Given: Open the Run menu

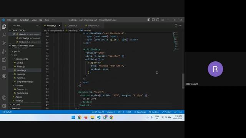Looking at the screenshot, I should [x=47, y=20].
